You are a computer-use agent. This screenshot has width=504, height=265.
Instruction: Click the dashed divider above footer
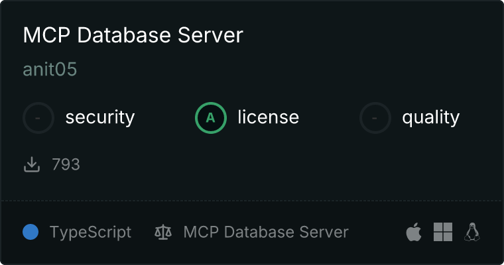pos(252,200)
